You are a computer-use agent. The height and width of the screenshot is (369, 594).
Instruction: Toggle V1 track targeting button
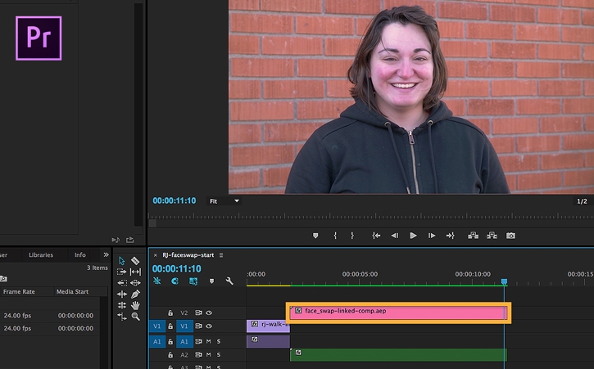[184, 326]
